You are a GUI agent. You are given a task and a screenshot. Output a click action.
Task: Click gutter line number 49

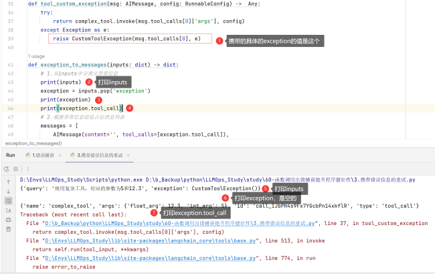pyautogui.click(x=11, y=135)
